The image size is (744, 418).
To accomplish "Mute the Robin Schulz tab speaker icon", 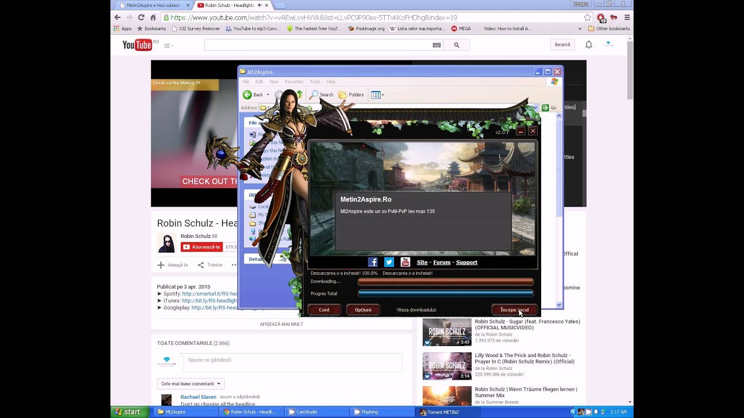I will [259, 5].
